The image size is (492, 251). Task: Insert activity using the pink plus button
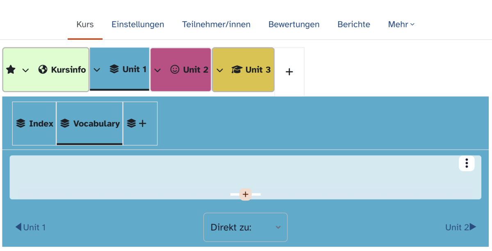(x=246, y=194)
